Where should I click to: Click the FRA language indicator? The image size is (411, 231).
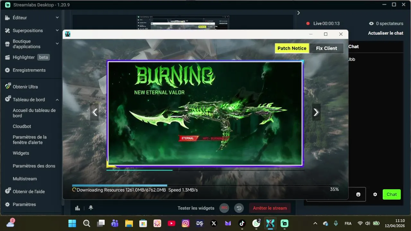[x=348, y=223]
